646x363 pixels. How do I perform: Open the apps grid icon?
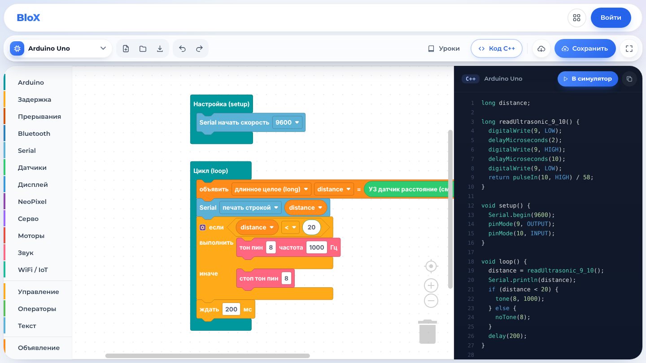577,18
